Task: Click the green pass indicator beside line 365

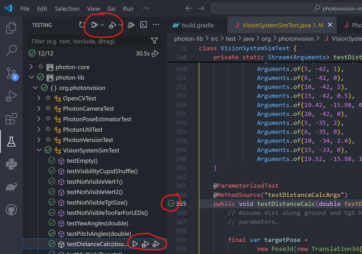Action: coord(171,203)
